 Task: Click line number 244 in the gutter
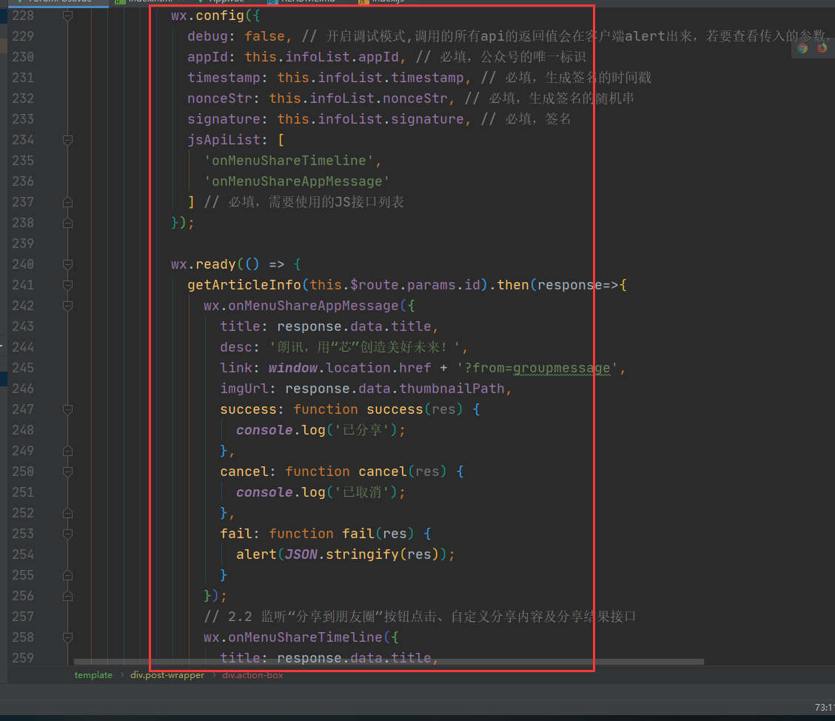pos(23,347)
